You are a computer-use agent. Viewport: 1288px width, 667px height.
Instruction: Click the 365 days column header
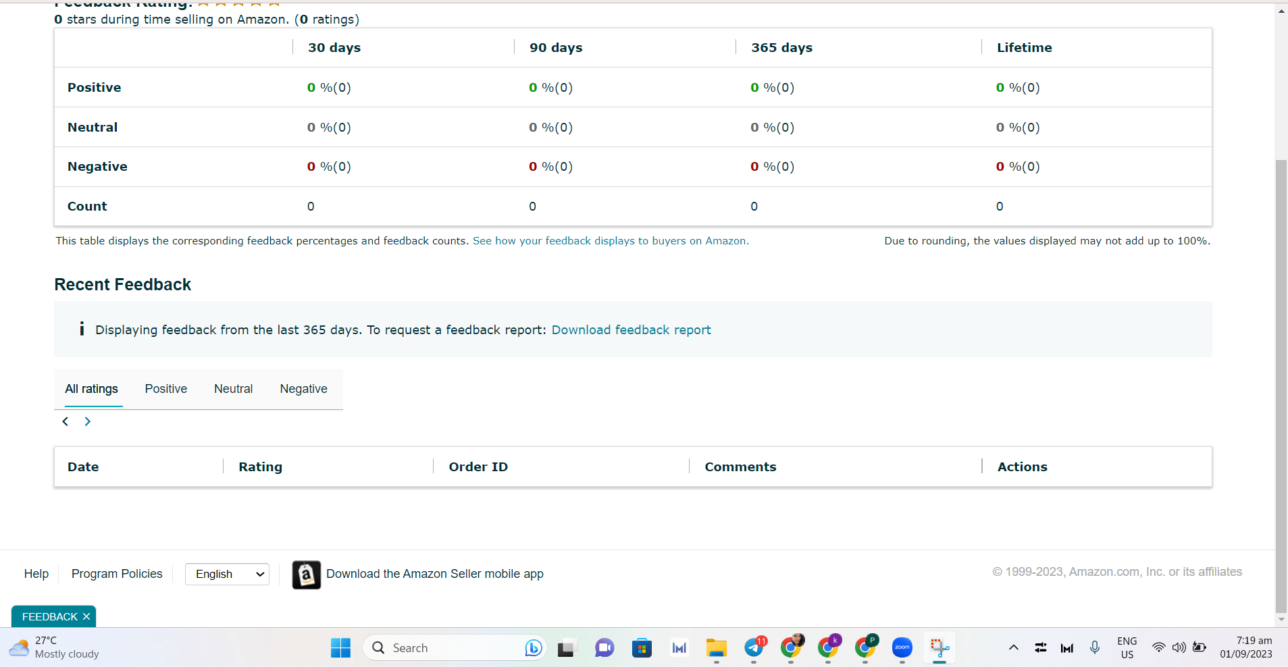pyautogui.click(x=782, y=48)
